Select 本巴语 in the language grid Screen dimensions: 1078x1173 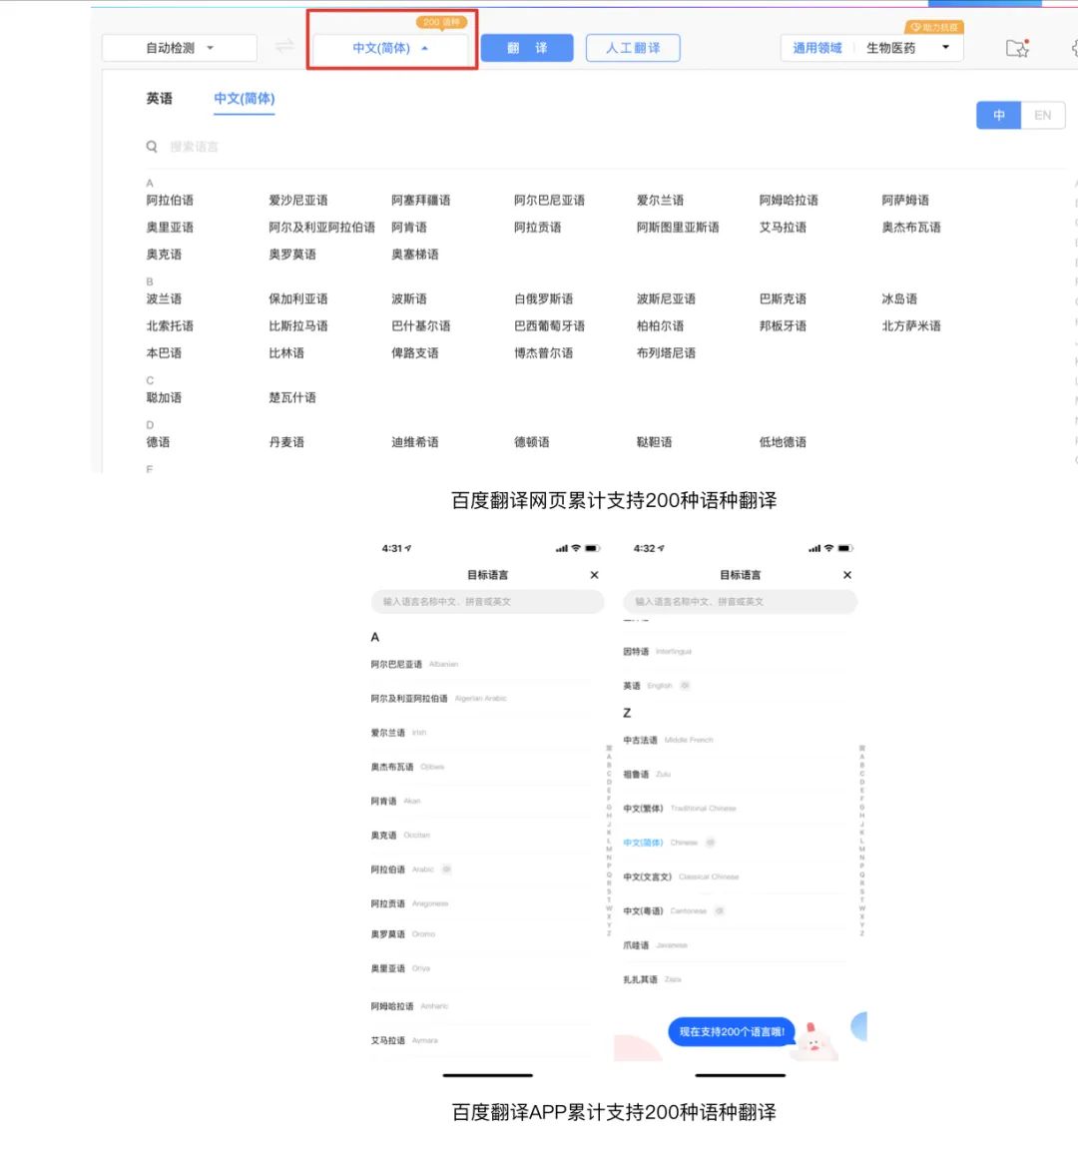pyautogui.click(x=164, y=352)
